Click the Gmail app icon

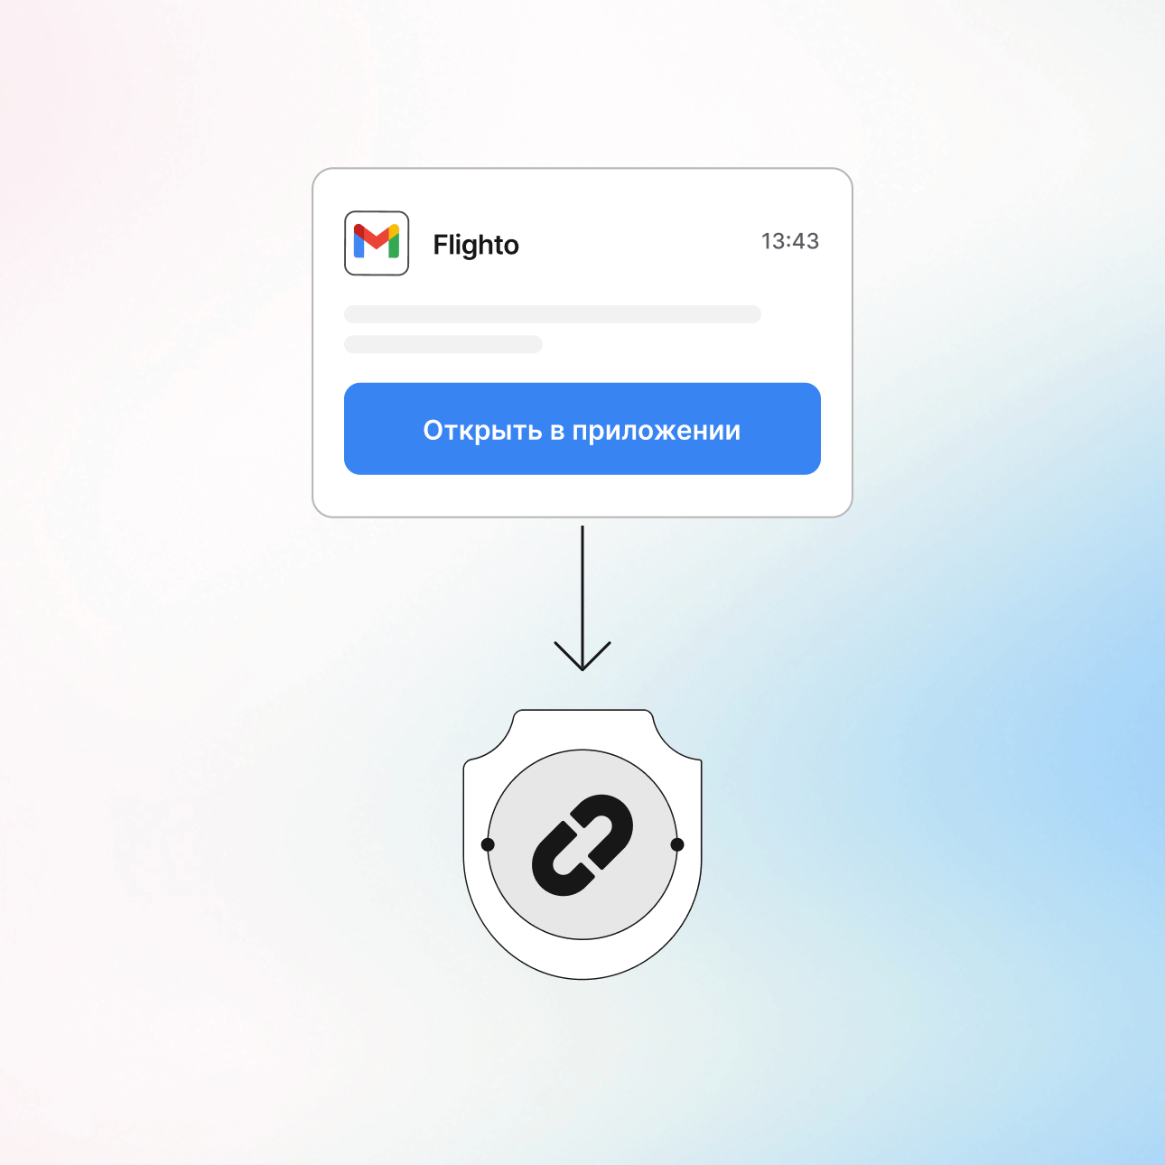(x=377, y=243)
